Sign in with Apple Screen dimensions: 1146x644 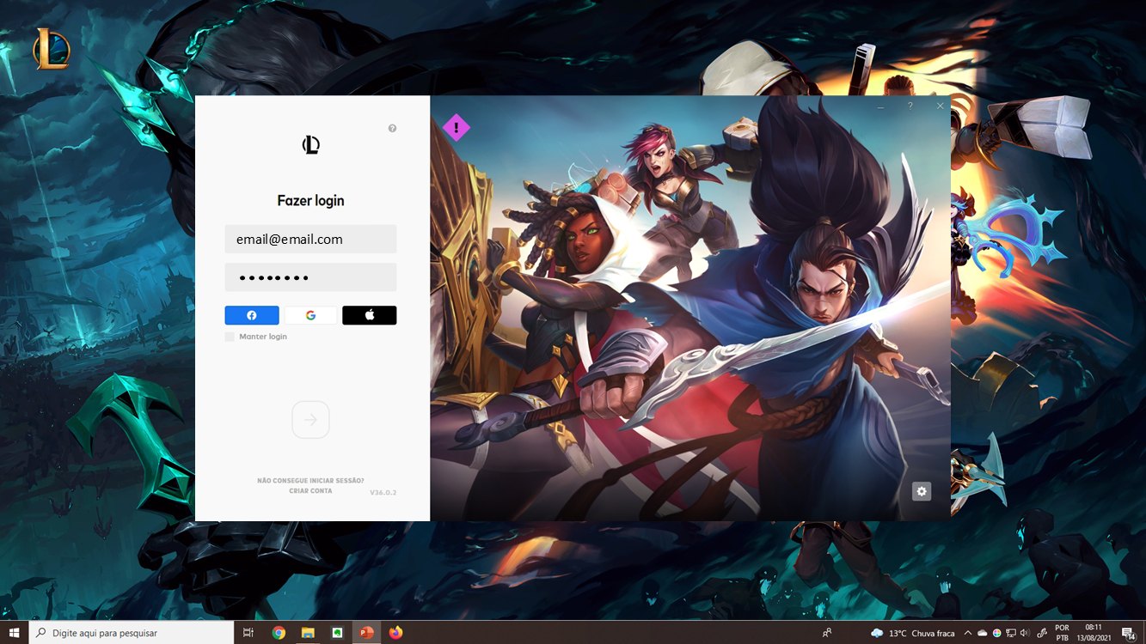370,315
